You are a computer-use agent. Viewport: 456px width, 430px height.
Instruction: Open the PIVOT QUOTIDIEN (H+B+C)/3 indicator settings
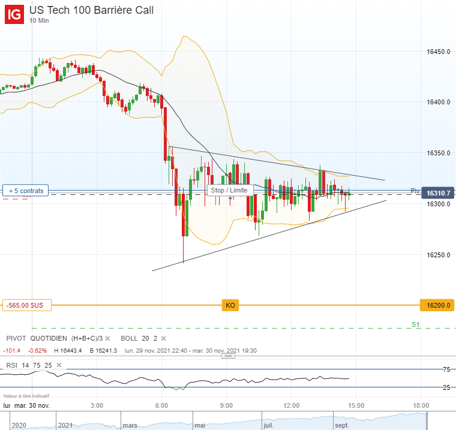[x=55, y=338]
